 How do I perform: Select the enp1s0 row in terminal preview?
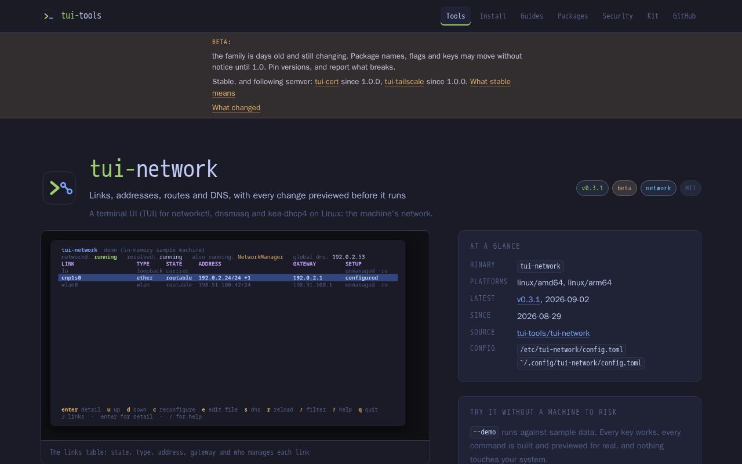click(x=228, y=278)
